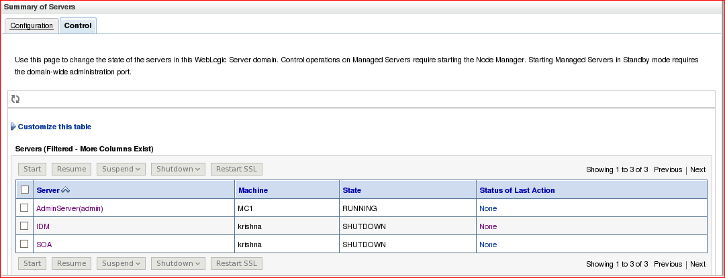Open the top Suspend dropdown
The height and width of the screenshot is (278, 725).
coord(121,169)
